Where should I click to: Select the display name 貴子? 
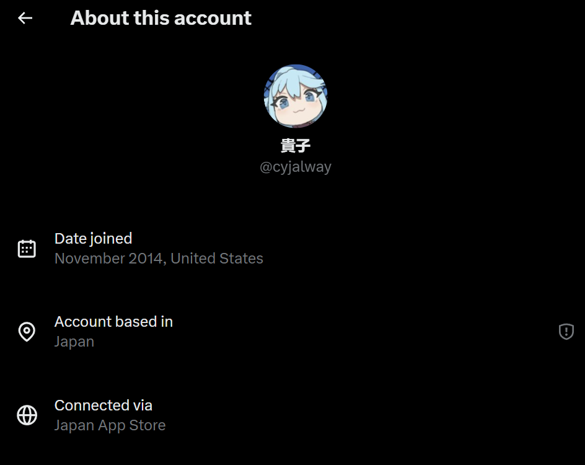click(x=296, y=146)
